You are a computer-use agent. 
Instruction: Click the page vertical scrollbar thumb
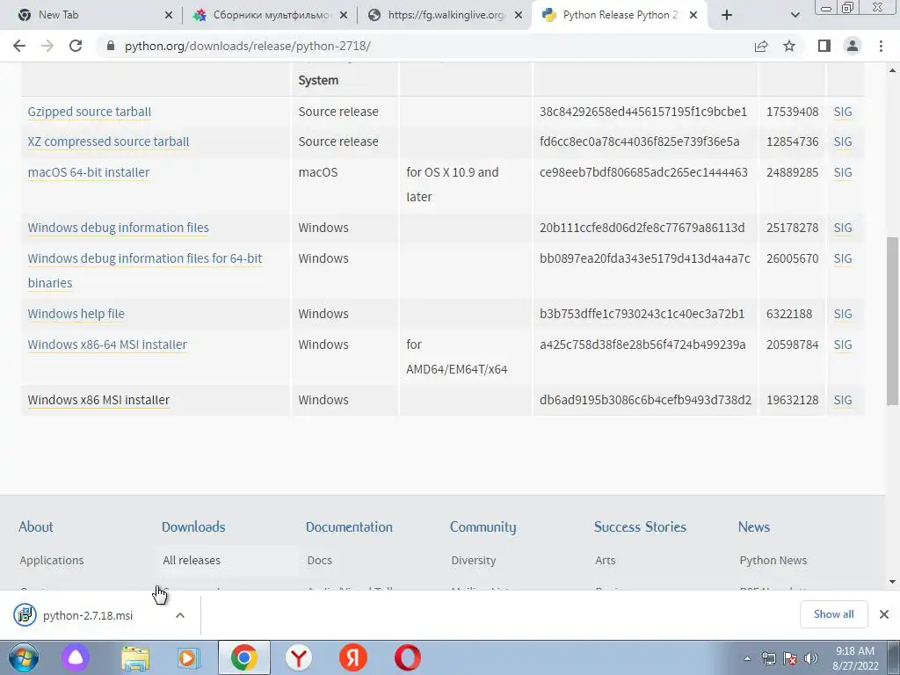[x=893, y=320]
